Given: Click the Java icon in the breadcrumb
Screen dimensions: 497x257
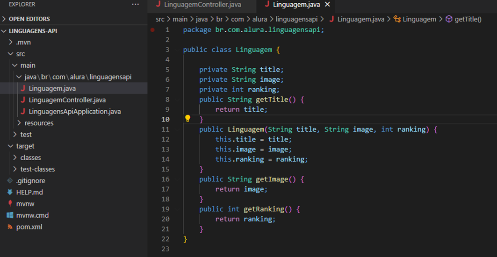Looking at the screenshot, I should click(x=332, y=19).
